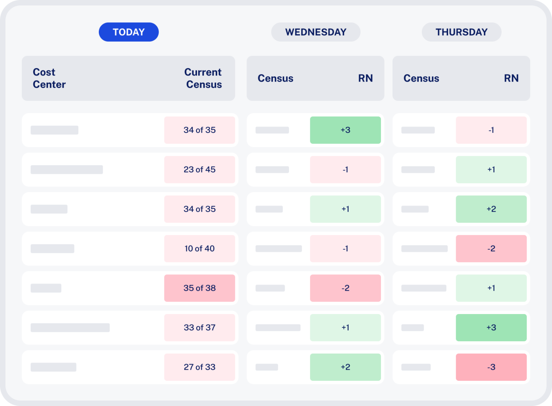Open the 23 of 45 census cell
552x406 pixels.
point(200,170)
